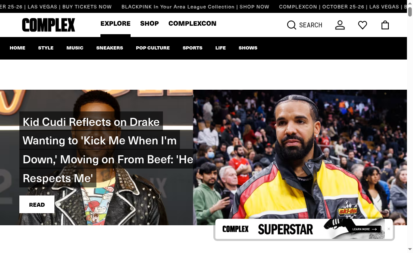Open the user account profile icon
The image size is (413, 253).
(340, 25)
